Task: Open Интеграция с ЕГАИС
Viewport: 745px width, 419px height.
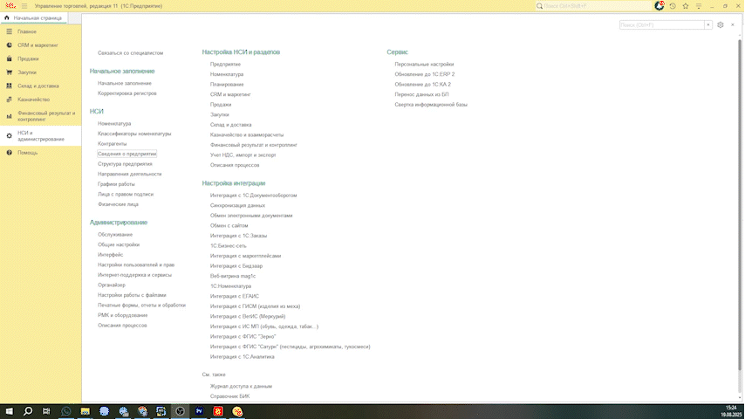Action: [x=235, y=296]
